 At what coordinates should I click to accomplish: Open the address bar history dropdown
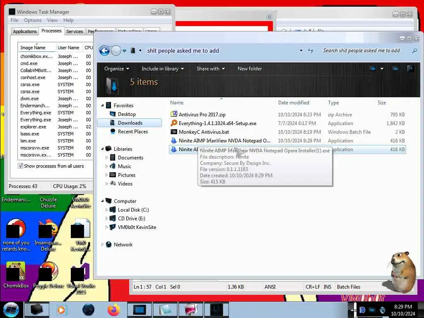301,51
